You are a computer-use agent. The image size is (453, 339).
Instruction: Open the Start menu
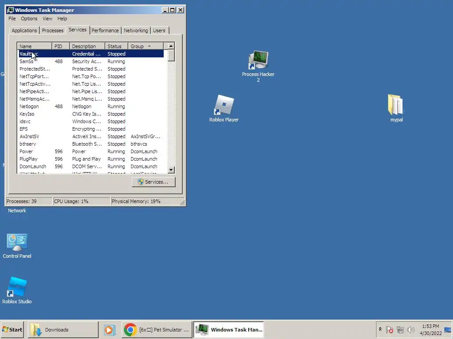[x=12, y=329]
